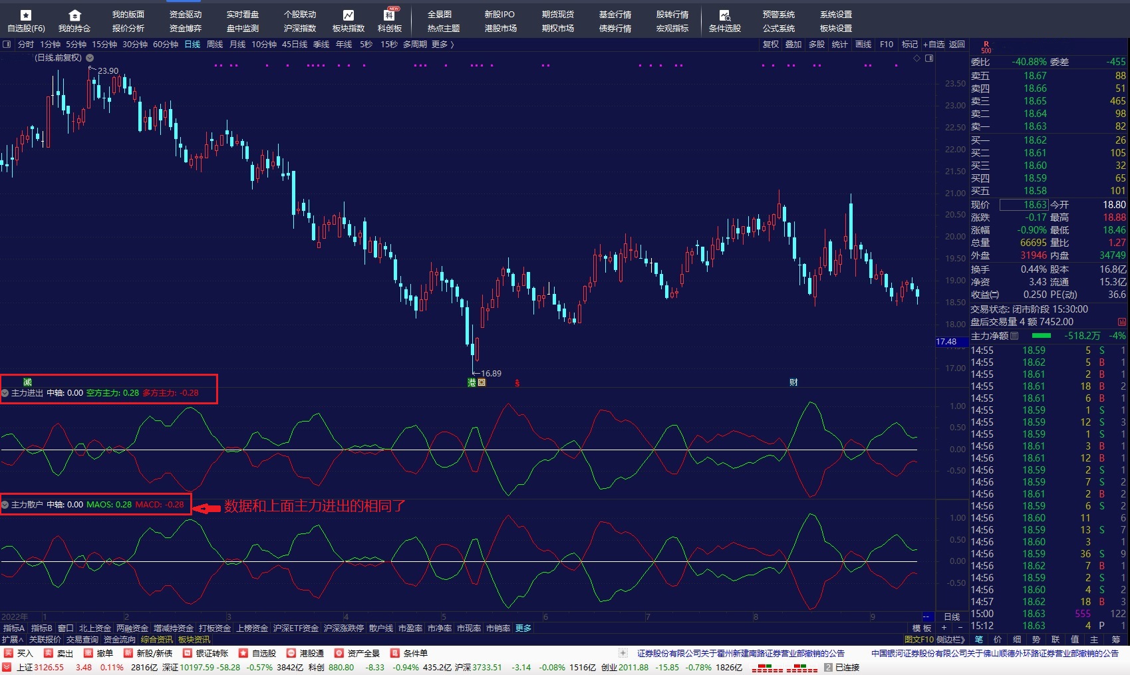The height and width of the screenshot is (675, 1130).
Task: Toggle the left sidebar panel icon
Action: [x=7, y=45]
